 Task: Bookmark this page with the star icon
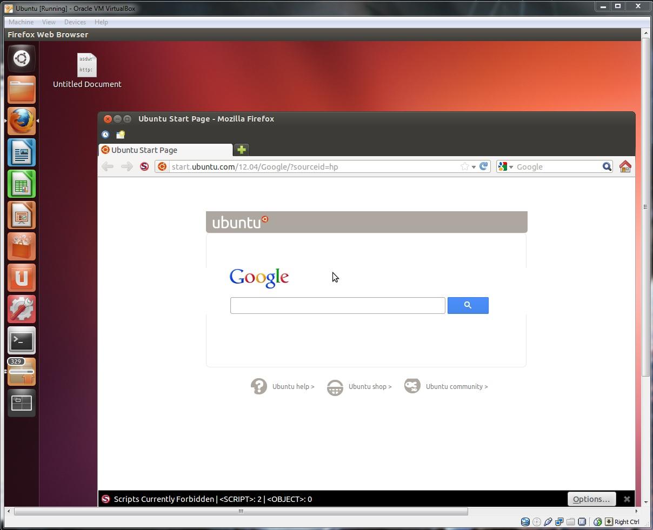(464, 166)
